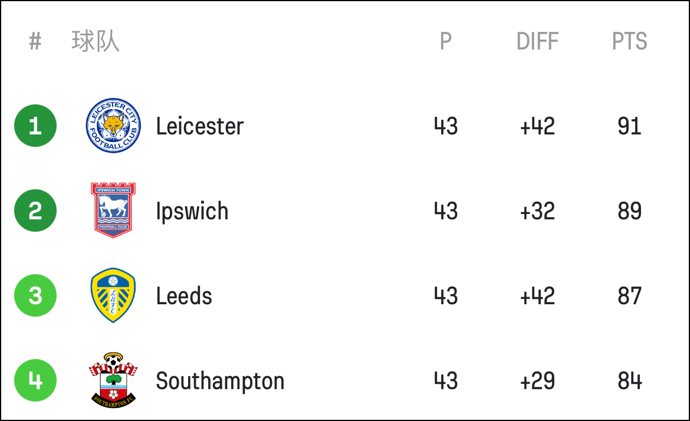The height and width of the screenshot is (421, 690).
Task: Open the Leeds team name link
Action: [184, 296]
